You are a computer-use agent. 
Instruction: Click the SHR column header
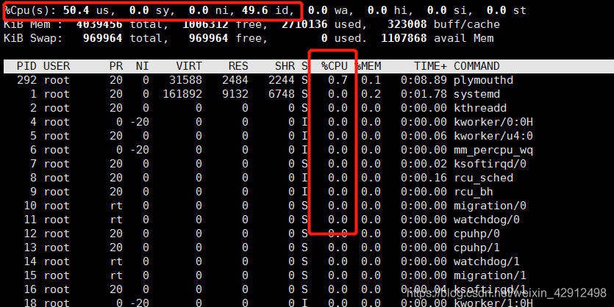point(285,66)
